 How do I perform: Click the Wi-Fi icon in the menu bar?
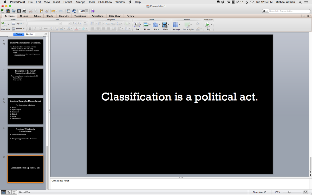click(x=252, y=2)
